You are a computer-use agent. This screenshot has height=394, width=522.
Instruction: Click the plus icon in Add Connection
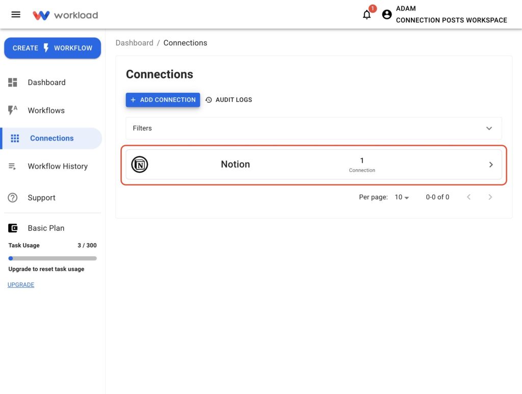(133, 100)
